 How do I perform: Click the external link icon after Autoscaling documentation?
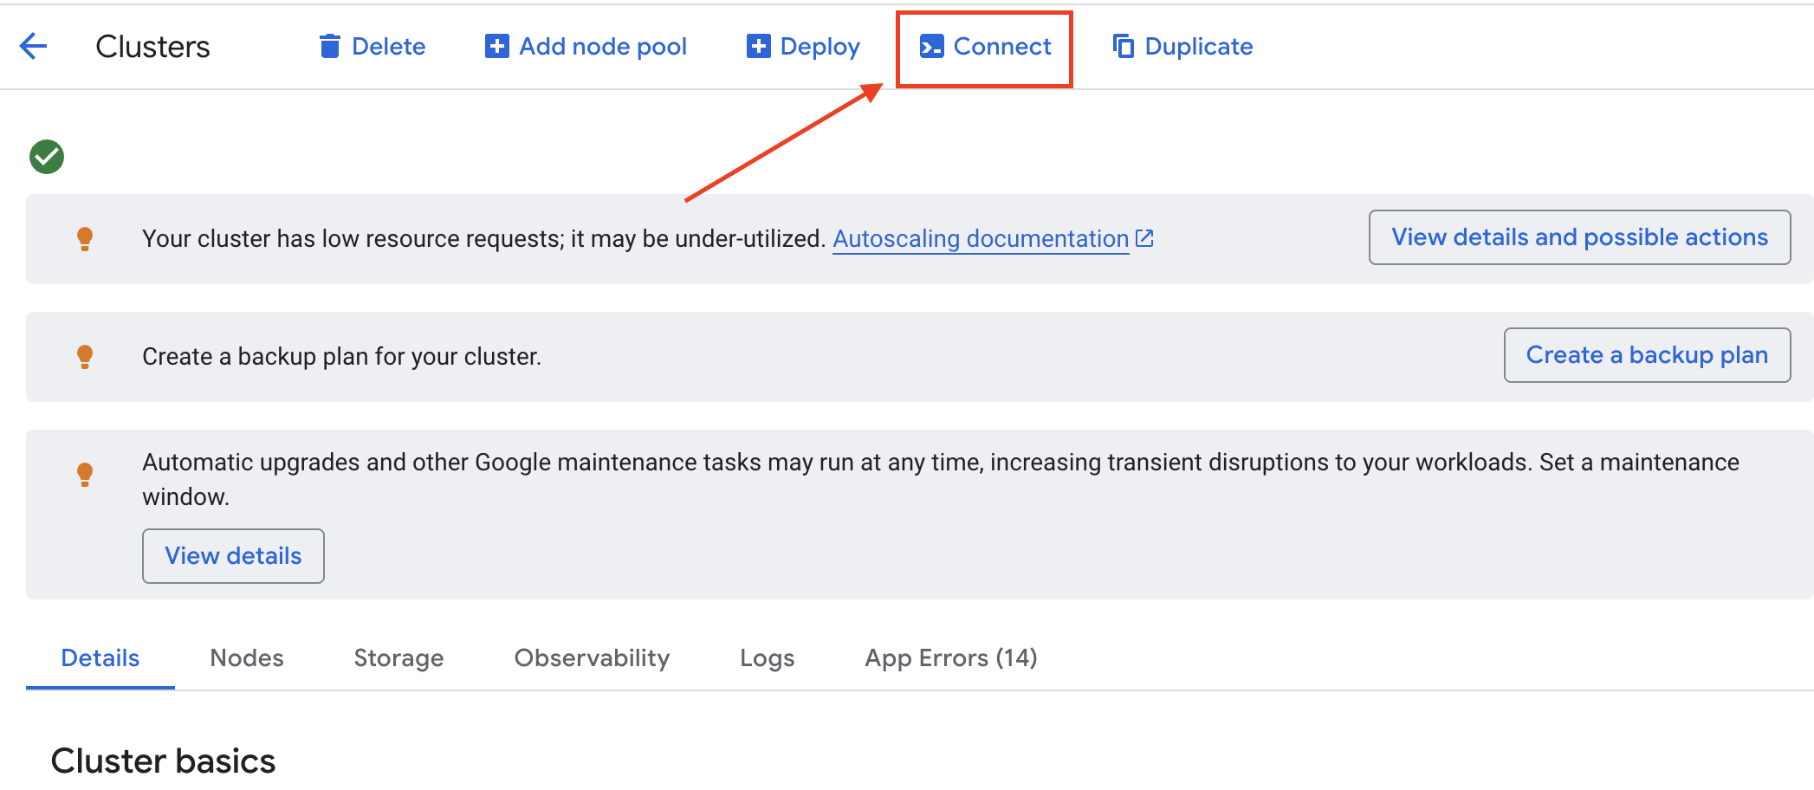[1144, 237]
